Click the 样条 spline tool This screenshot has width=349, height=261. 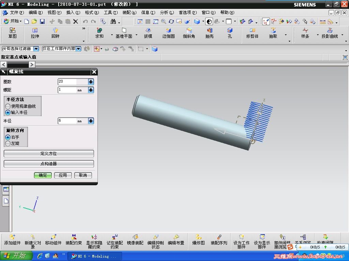305,33
